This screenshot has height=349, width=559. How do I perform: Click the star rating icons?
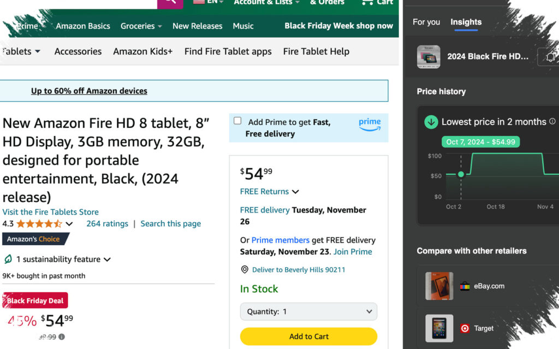point(39,224)
